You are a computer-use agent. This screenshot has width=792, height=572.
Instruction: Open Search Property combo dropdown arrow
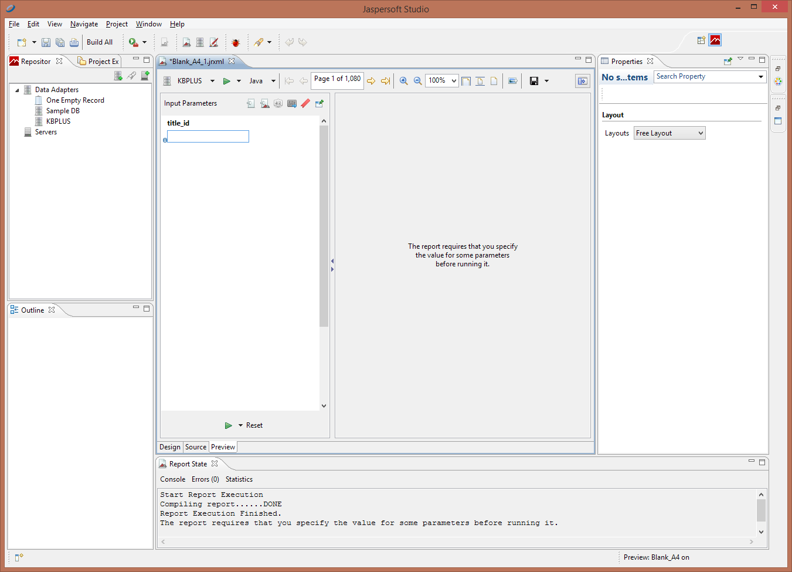[x=761, y=77]
